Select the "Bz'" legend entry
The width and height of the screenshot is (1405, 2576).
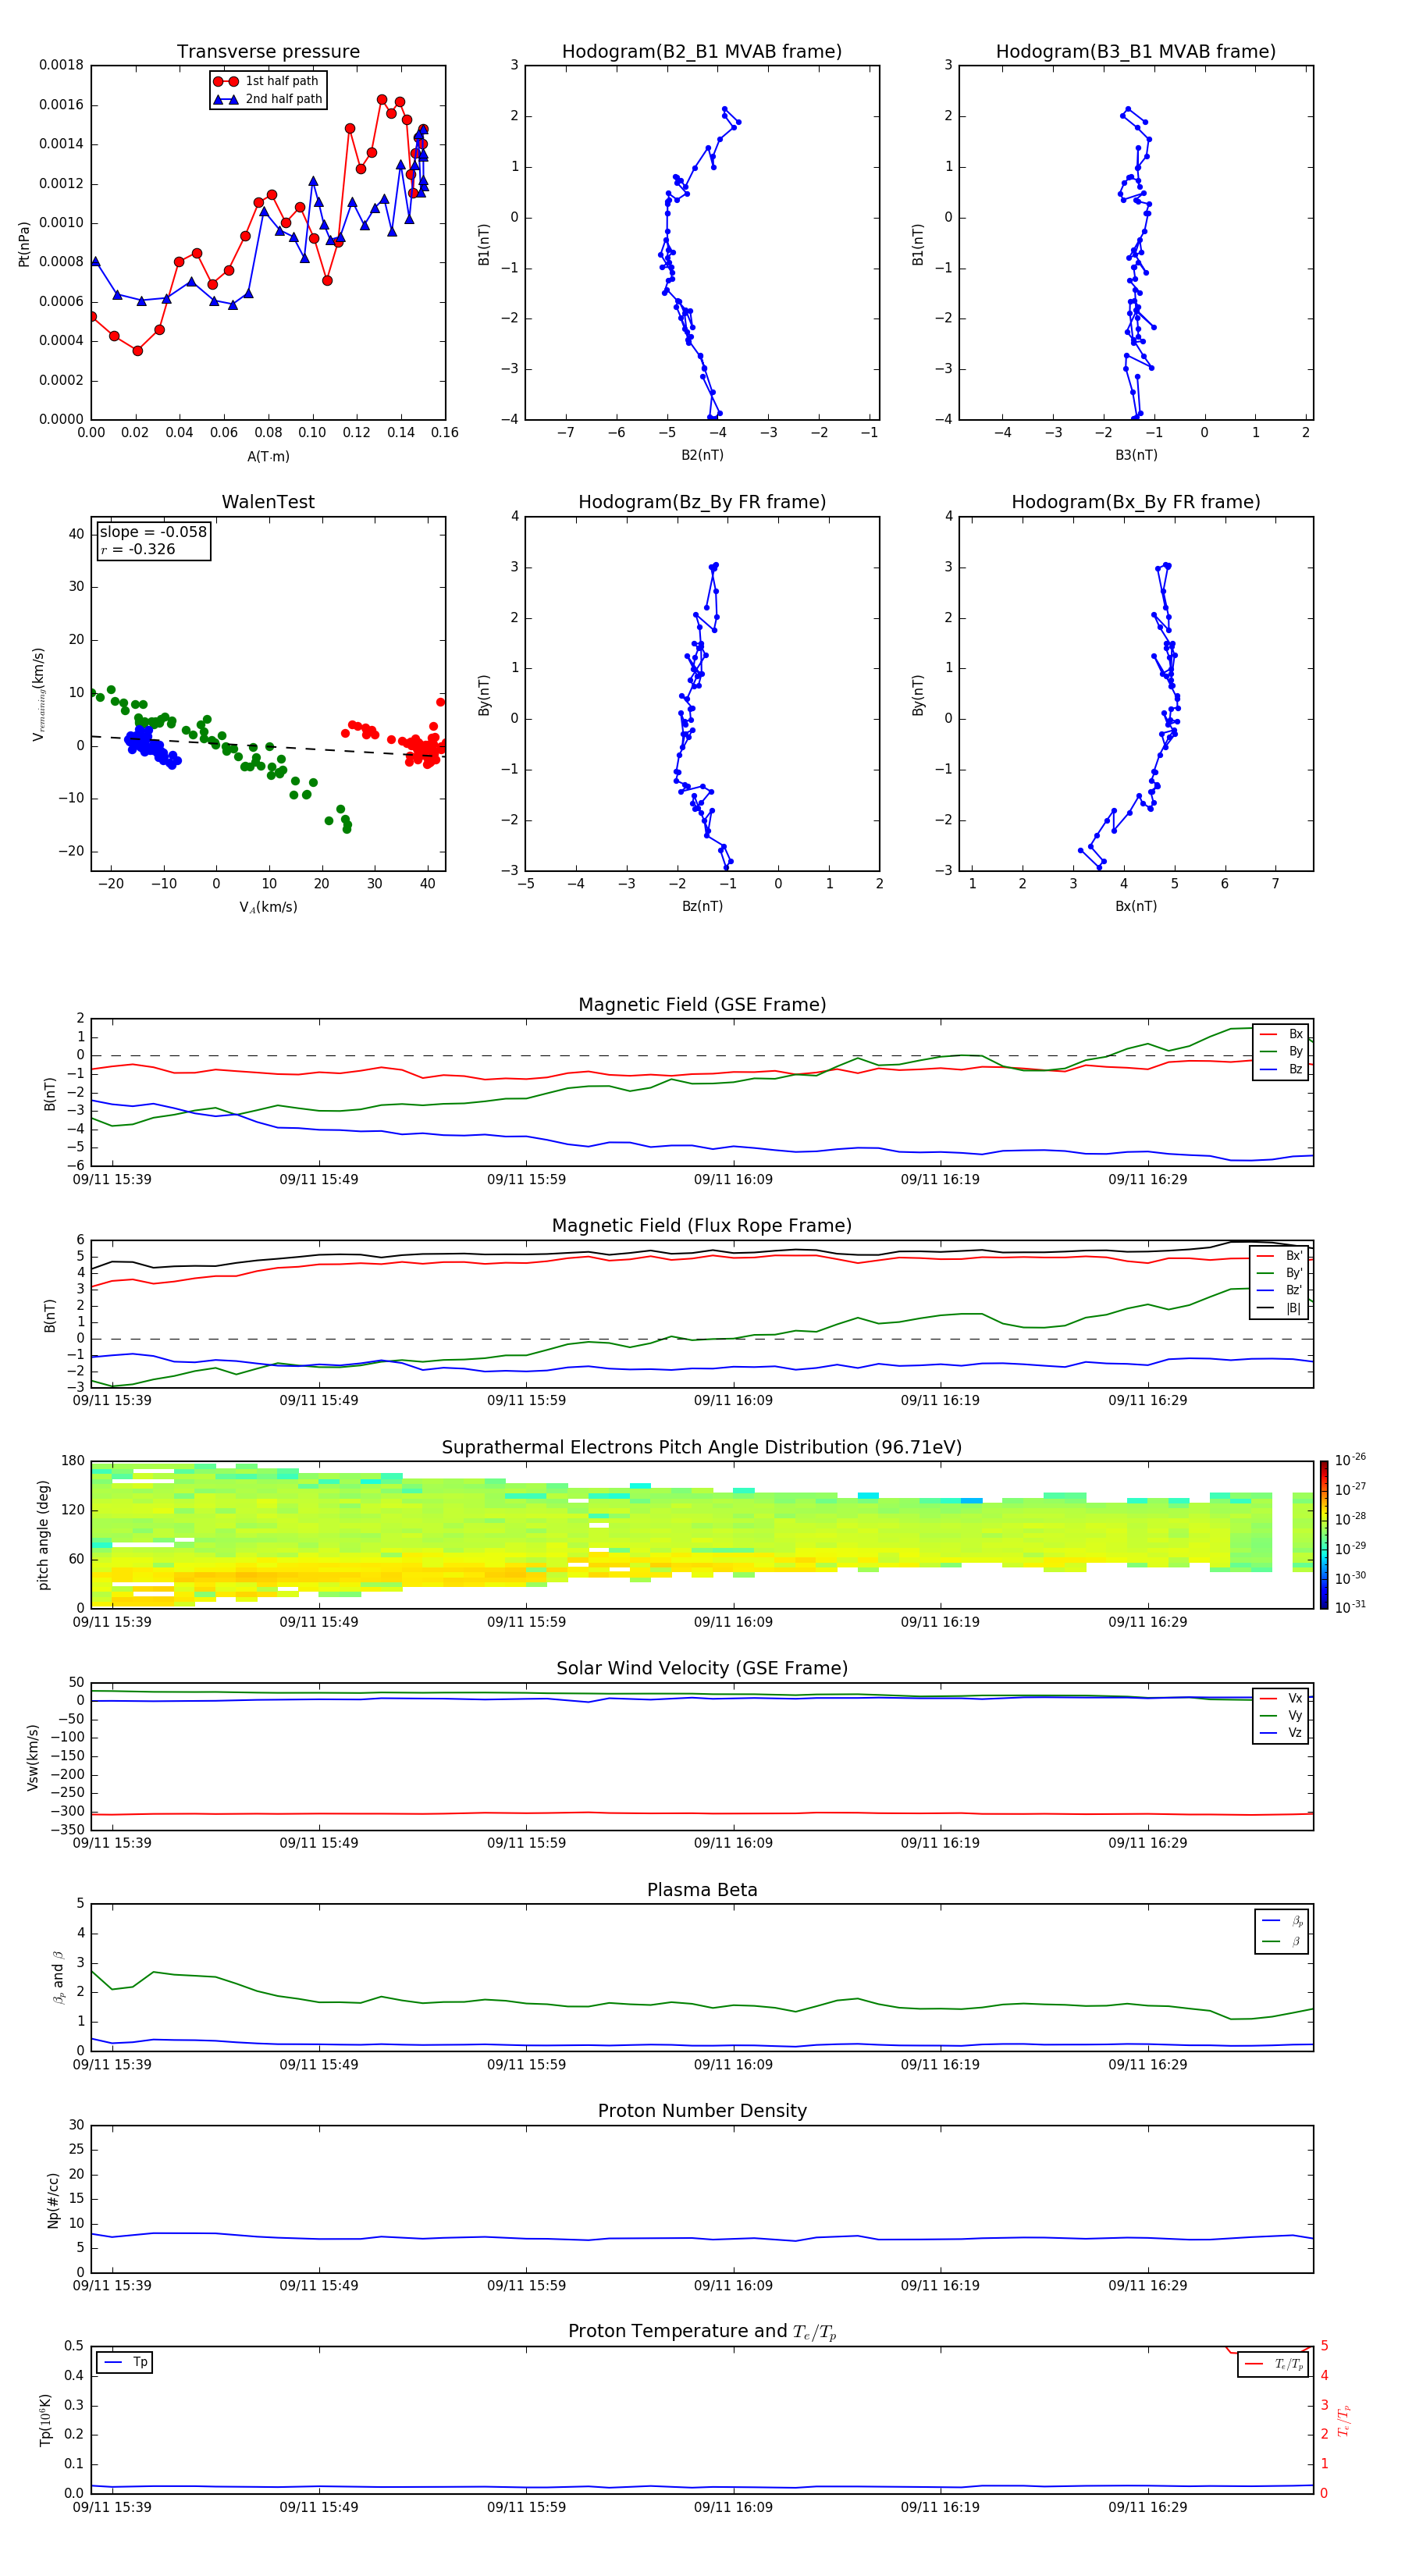[1280, 1290]
